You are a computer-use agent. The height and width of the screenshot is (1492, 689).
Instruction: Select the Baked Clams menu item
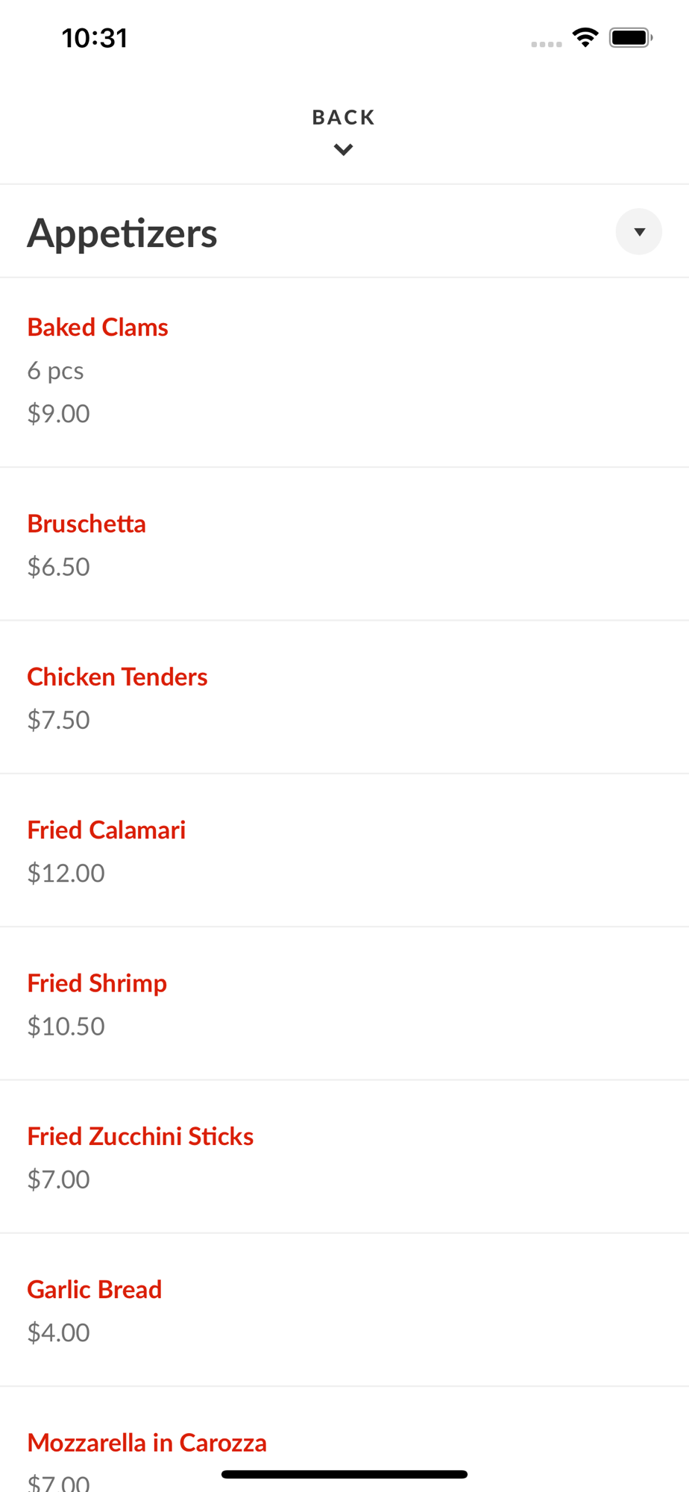tap(98, 327)
